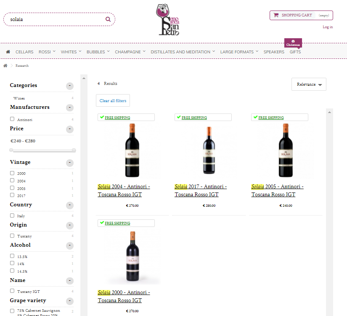347x316 pixels.
Task: Click the breadcrumb home icon
Action: [x=5, y=66]
